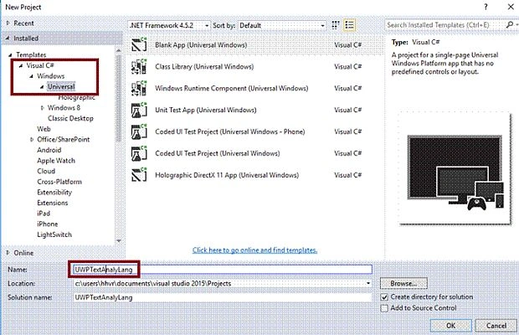Select the Cross-Platform category

point(59,182)
